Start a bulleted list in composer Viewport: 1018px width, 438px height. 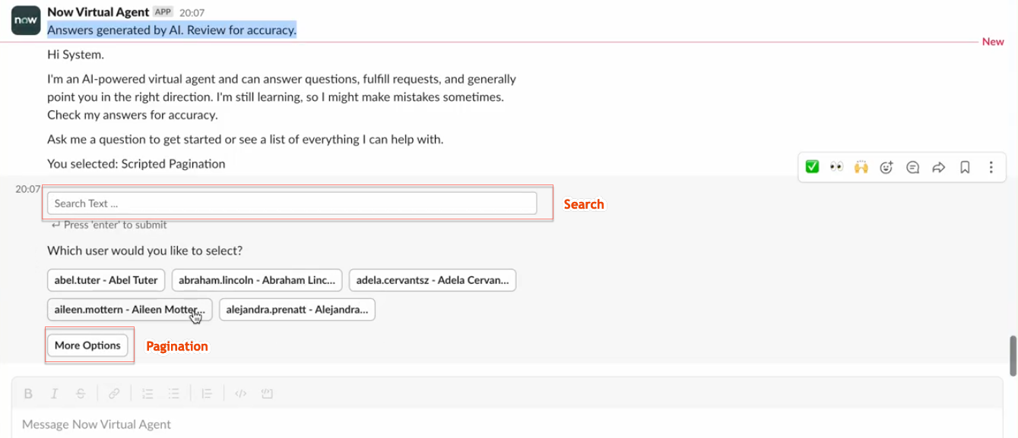point(173,393)
